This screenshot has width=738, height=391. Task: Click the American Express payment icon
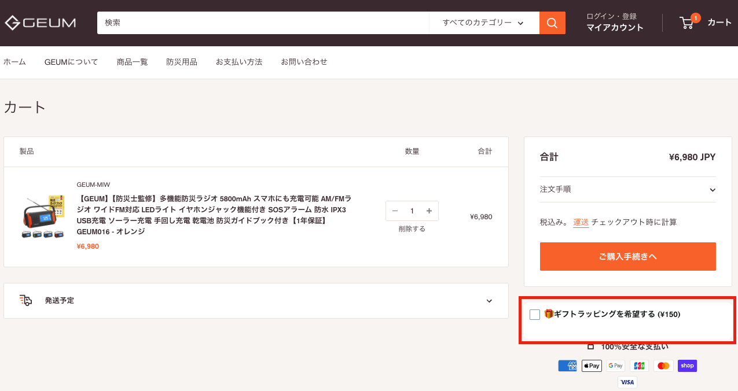pyautogui.click(x=567, y=366)
